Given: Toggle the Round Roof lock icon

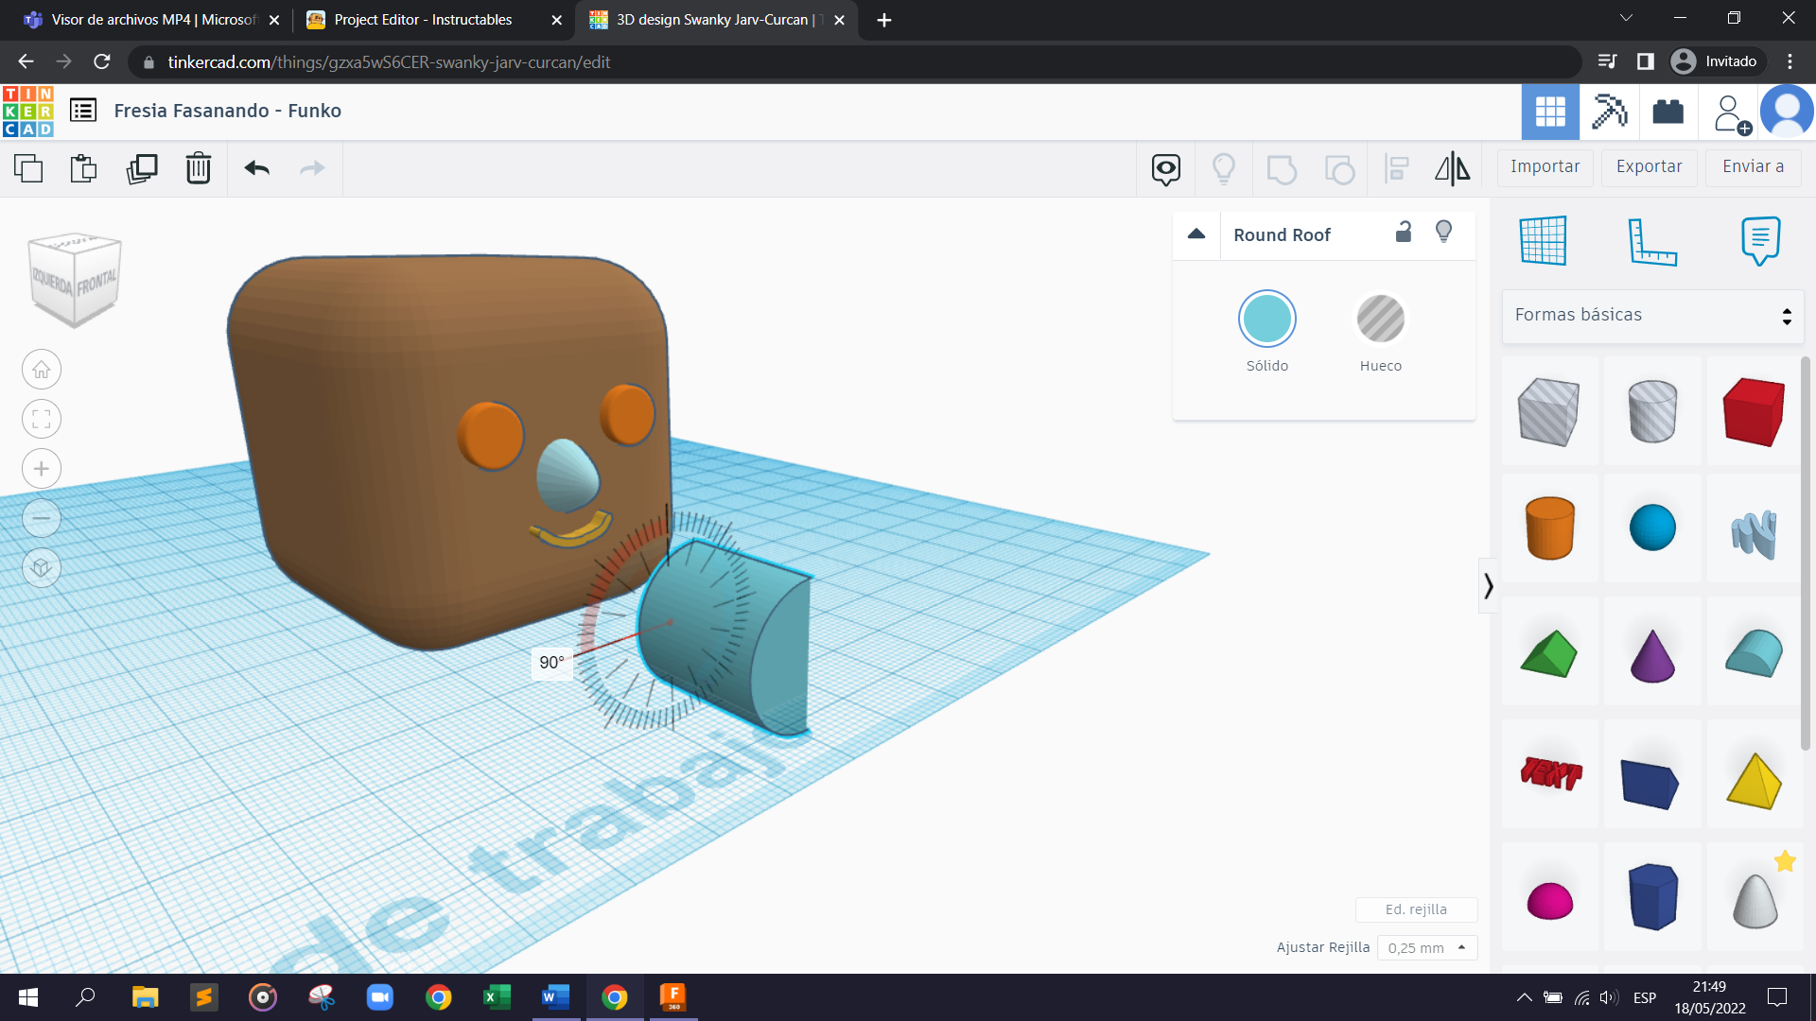Looking at the screenshot, I should pos(1404,233).
